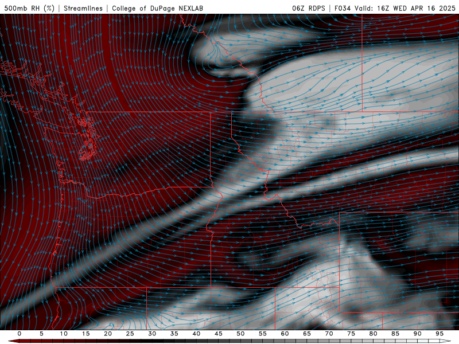459x344 pixels.
Task: Click the colorbar label "25"
Action: (x=130, y=334)
